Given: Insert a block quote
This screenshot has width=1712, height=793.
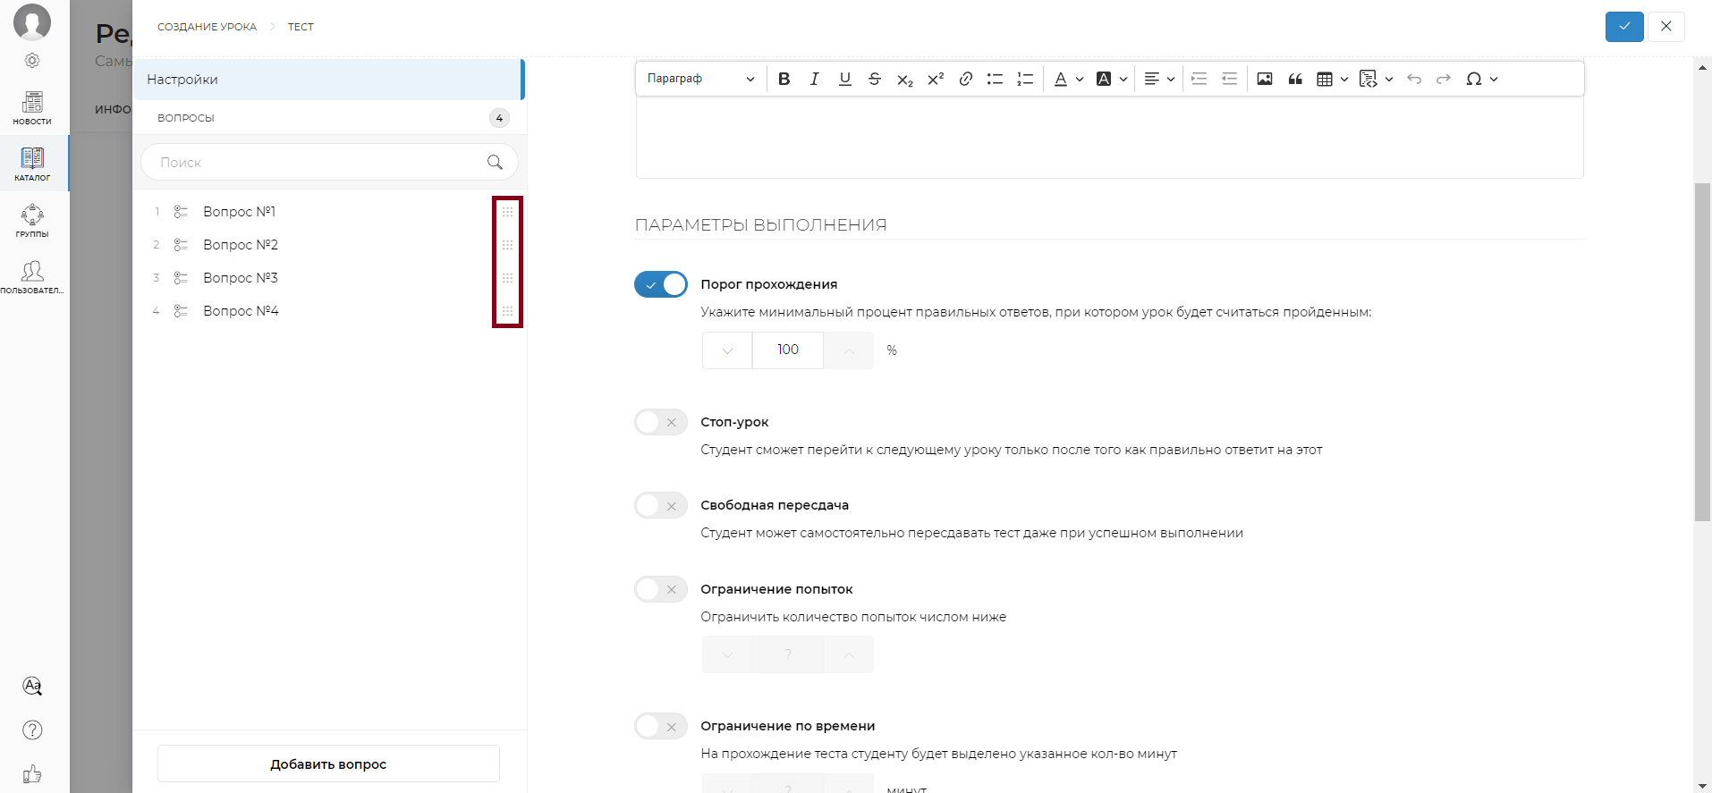Looking at the screenshot, I should coord(1295,79).
